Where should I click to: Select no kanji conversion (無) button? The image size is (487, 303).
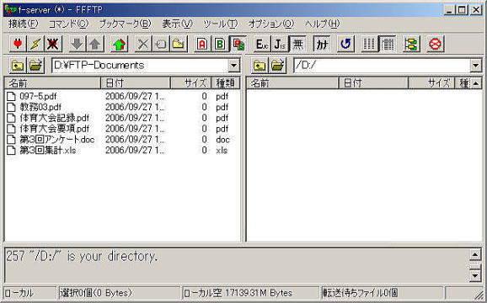(297, 44)
